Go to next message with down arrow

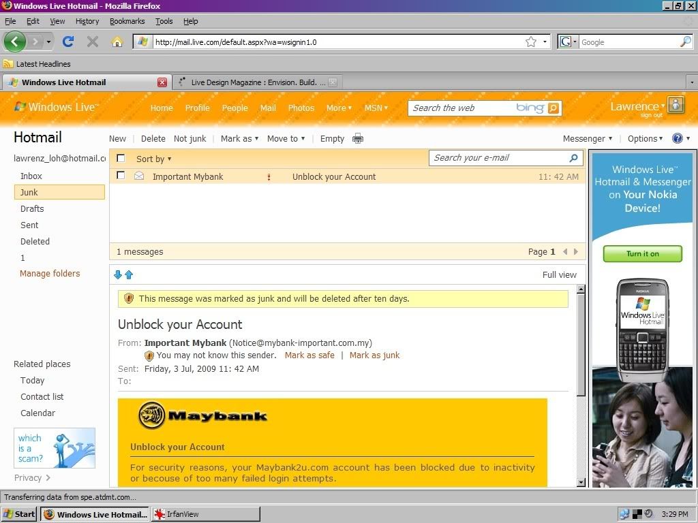coord(118,275)
